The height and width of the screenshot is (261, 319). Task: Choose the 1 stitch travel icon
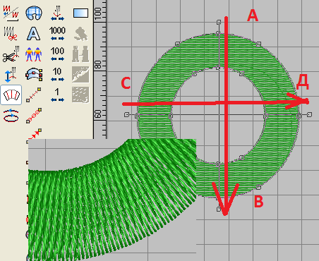pyautogui.click(x=57, y=95)
